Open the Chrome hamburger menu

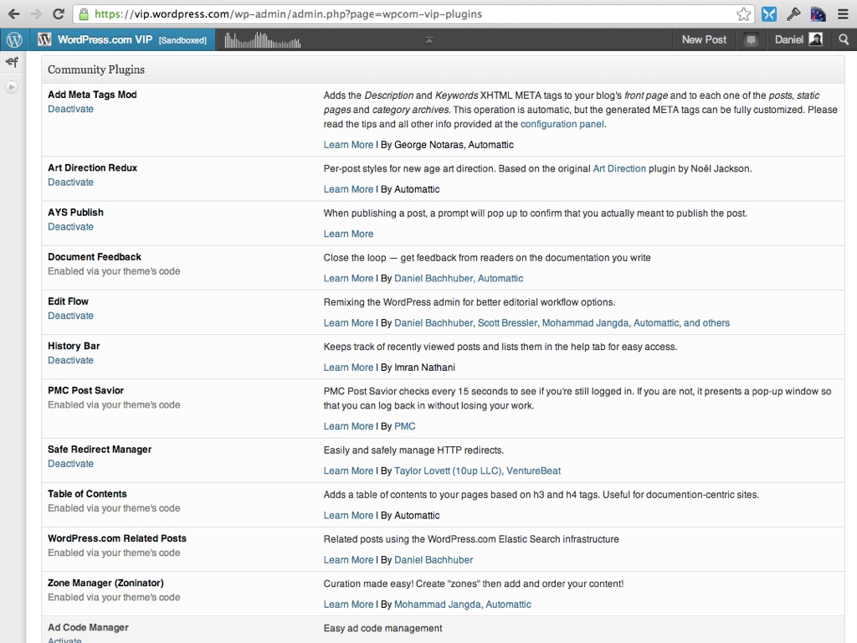click(x=844, y=14)
